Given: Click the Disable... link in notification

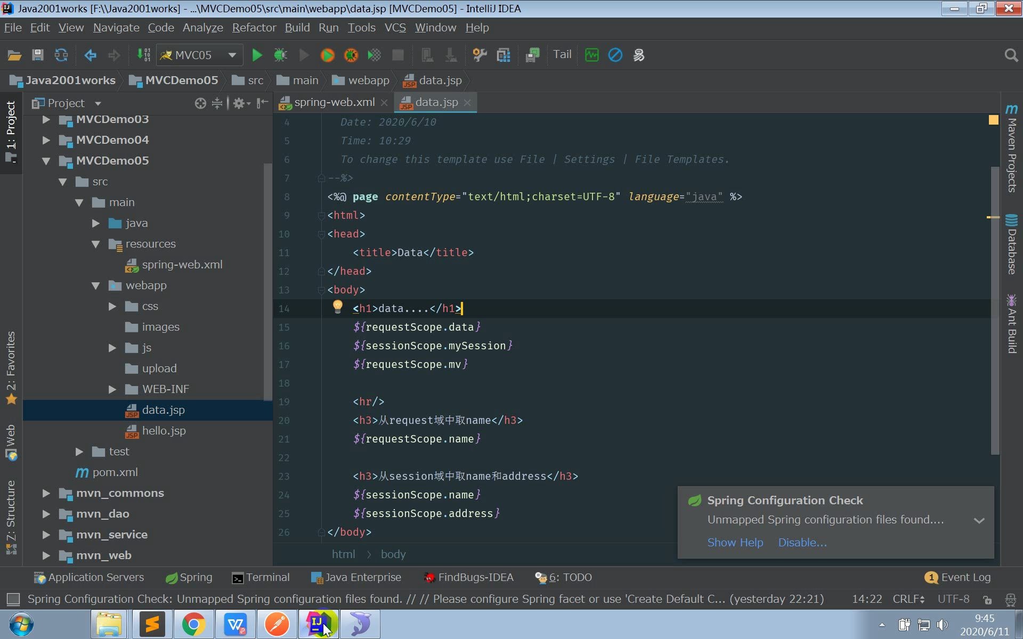Looking at the screenshot, I should pyautogui.click(x=802, y=543).
